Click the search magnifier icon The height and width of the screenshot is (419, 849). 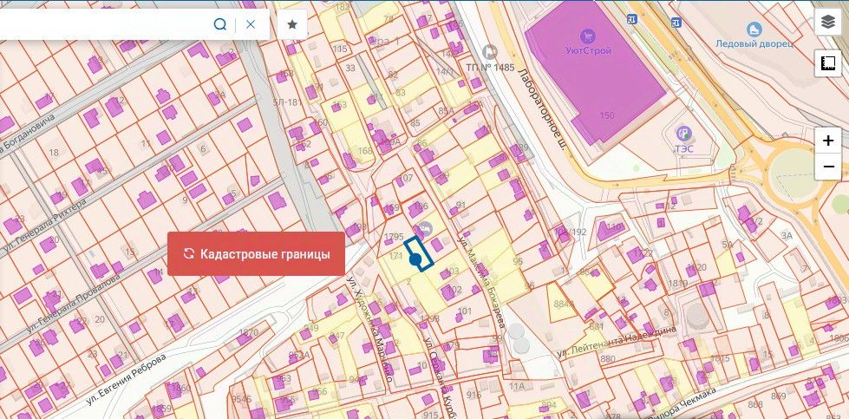tap(219, 24)
